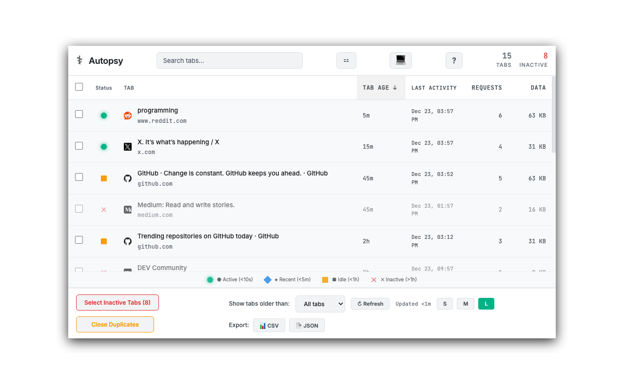Click Select Inactive Tabs button

[x=117, y=302]
